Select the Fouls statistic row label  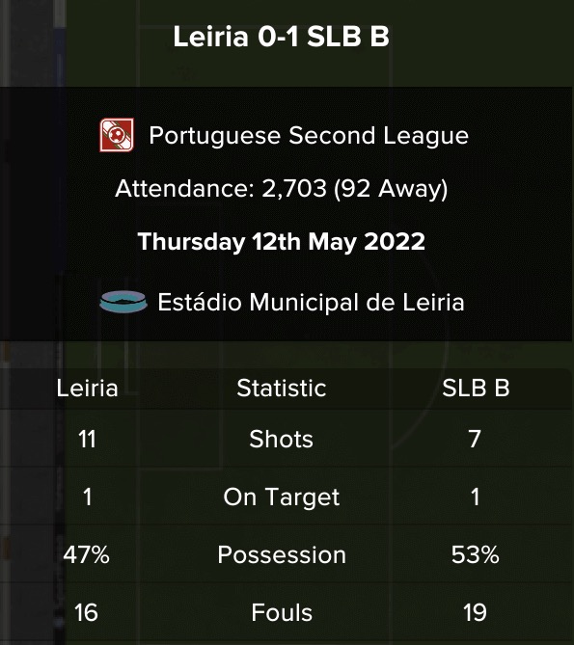click(x=282, y=613)
